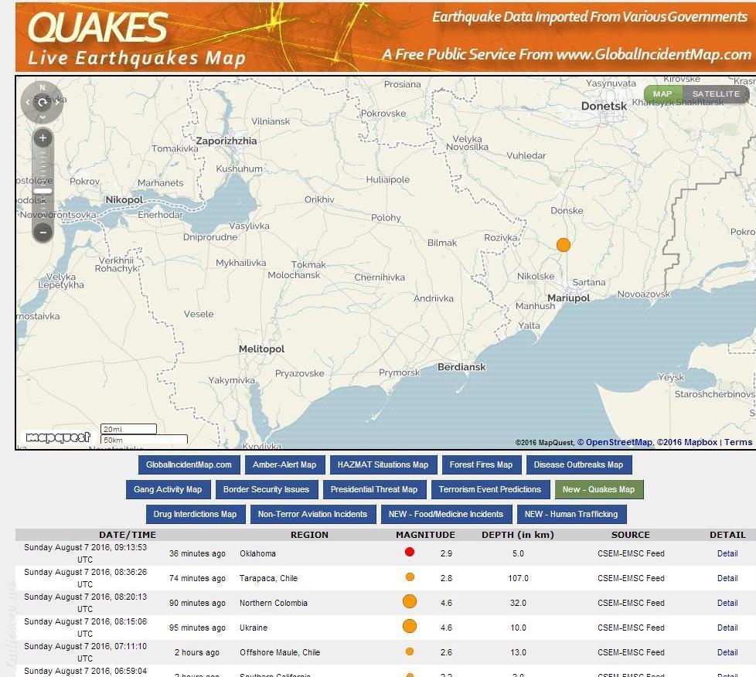Screen dimensions: 756x677
Task: Click the SOURCE column header
Action: click(x=631, y=535)
